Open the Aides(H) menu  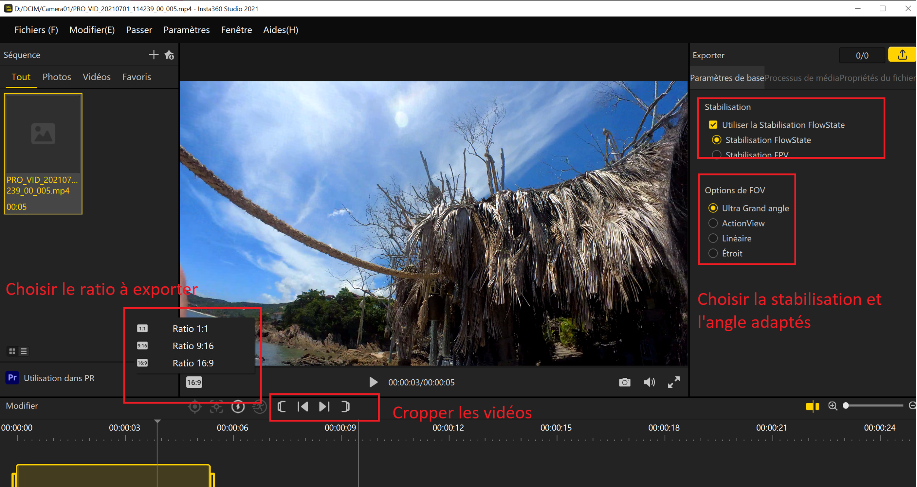pyautogui.click(x=281, y=30)
